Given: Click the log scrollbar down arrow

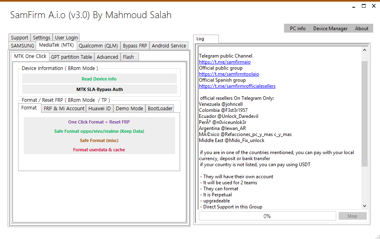Looking at the screenshot, I should coord(364,206).
